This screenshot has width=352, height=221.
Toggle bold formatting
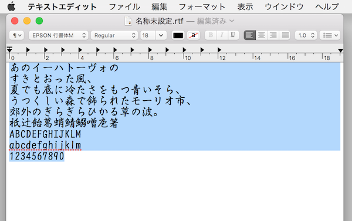click(211, 35)
